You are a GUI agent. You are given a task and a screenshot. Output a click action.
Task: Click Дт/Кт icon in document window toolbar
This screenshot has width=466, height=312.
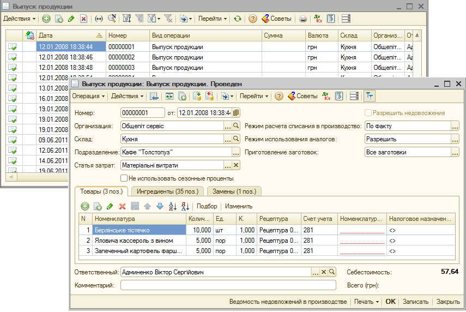326,96
